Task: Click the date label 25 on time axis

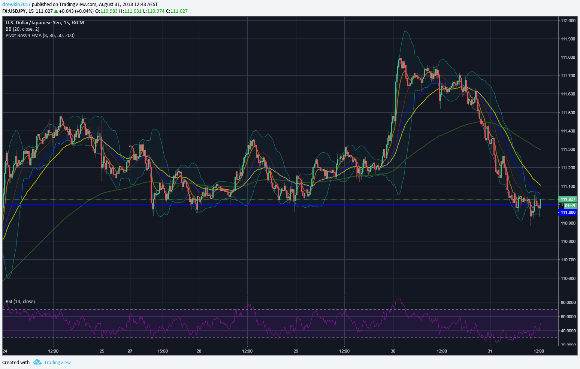Action: click(x=102, y=351)
